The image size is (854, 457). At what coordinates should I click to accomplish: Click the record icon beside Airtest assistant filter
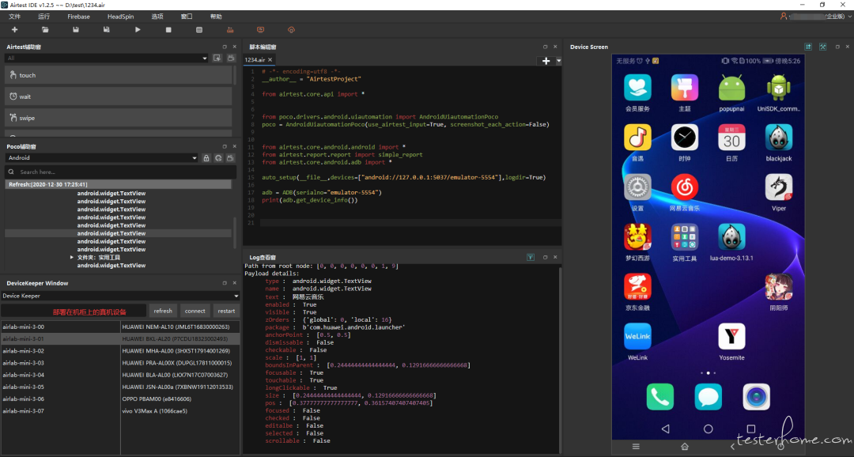231,58
